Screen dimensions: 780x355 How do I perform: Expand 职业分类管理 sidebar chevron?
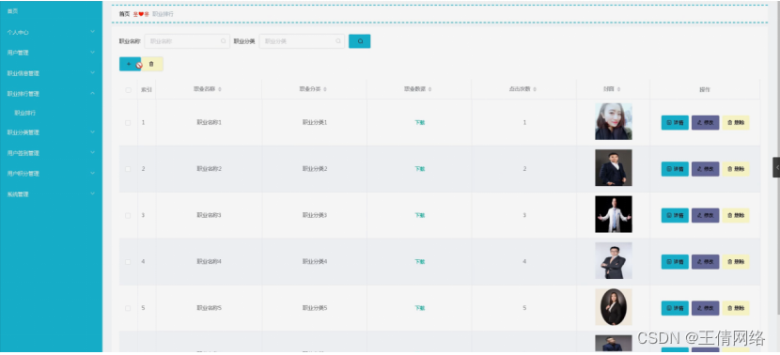(x=92, y=132)
